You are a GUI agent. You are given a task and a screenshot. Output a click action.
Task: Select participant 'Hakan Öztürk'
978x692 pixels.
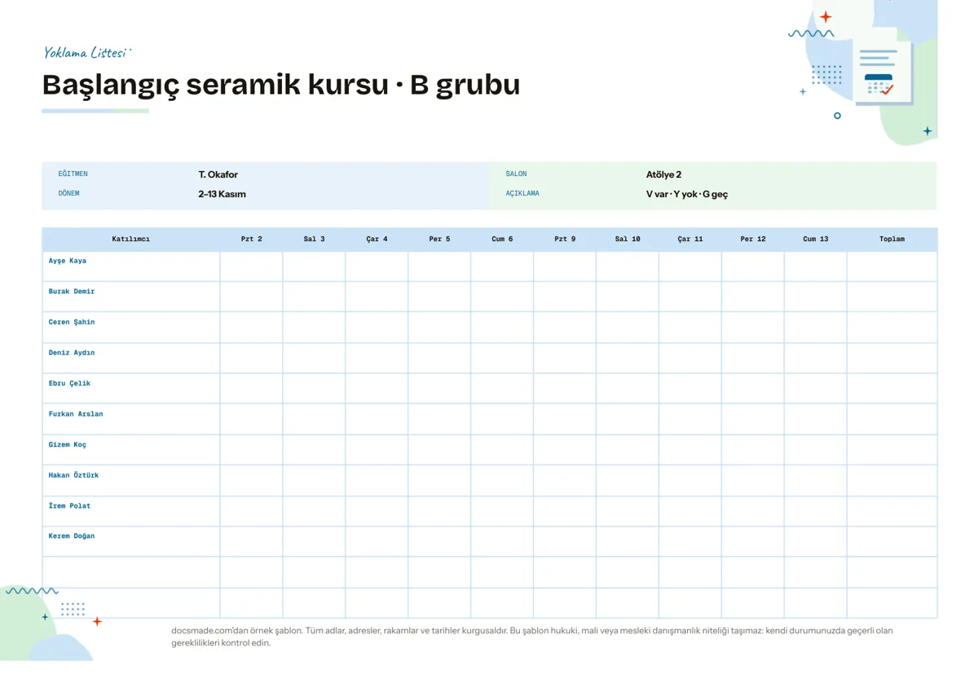pyautogui.click(x=73, y=475)
